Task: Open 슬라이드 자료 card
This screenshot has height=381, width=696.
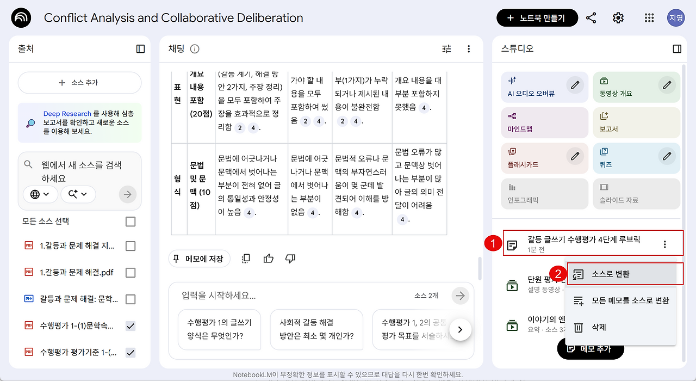Action: tap(637, 193)
